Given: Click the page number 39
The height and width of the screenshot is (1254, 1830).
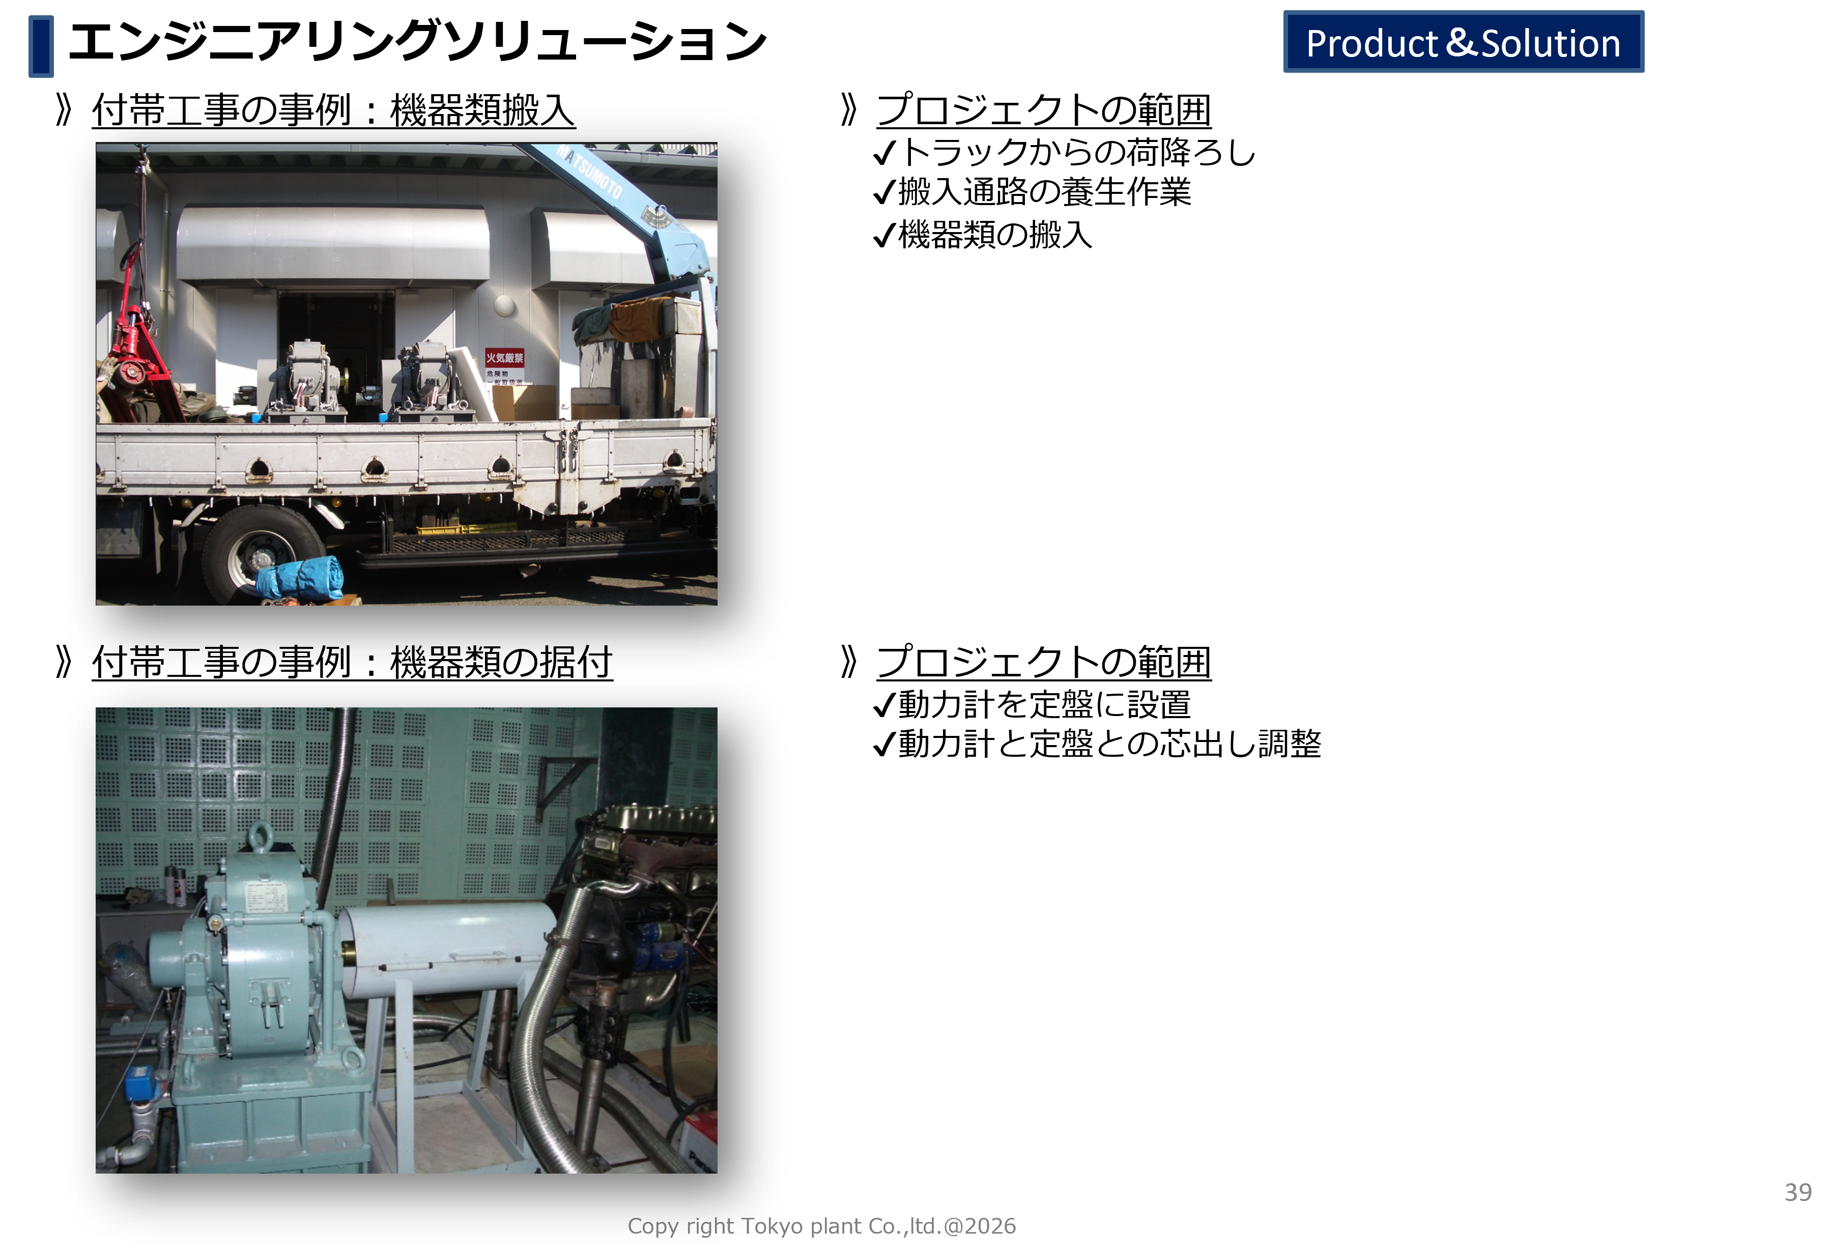Looking at the screenshot, I should click(x=1798, y=1192).
